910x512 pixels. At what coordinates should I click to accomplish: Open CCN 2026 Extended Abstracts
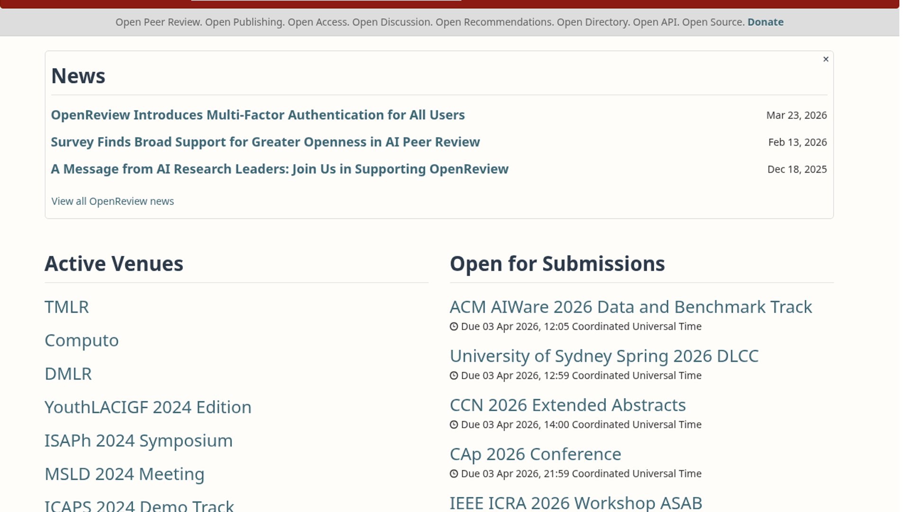click(567, 405)
